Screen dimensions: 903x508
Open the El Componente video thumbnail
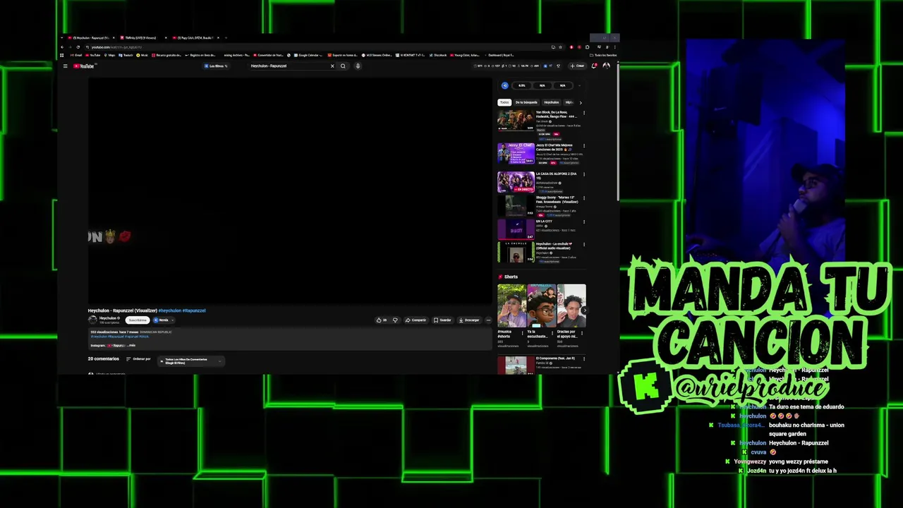point(516,365)
